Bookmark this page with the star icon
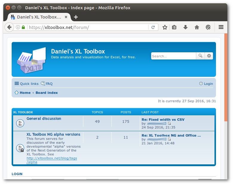 [165, 27]
